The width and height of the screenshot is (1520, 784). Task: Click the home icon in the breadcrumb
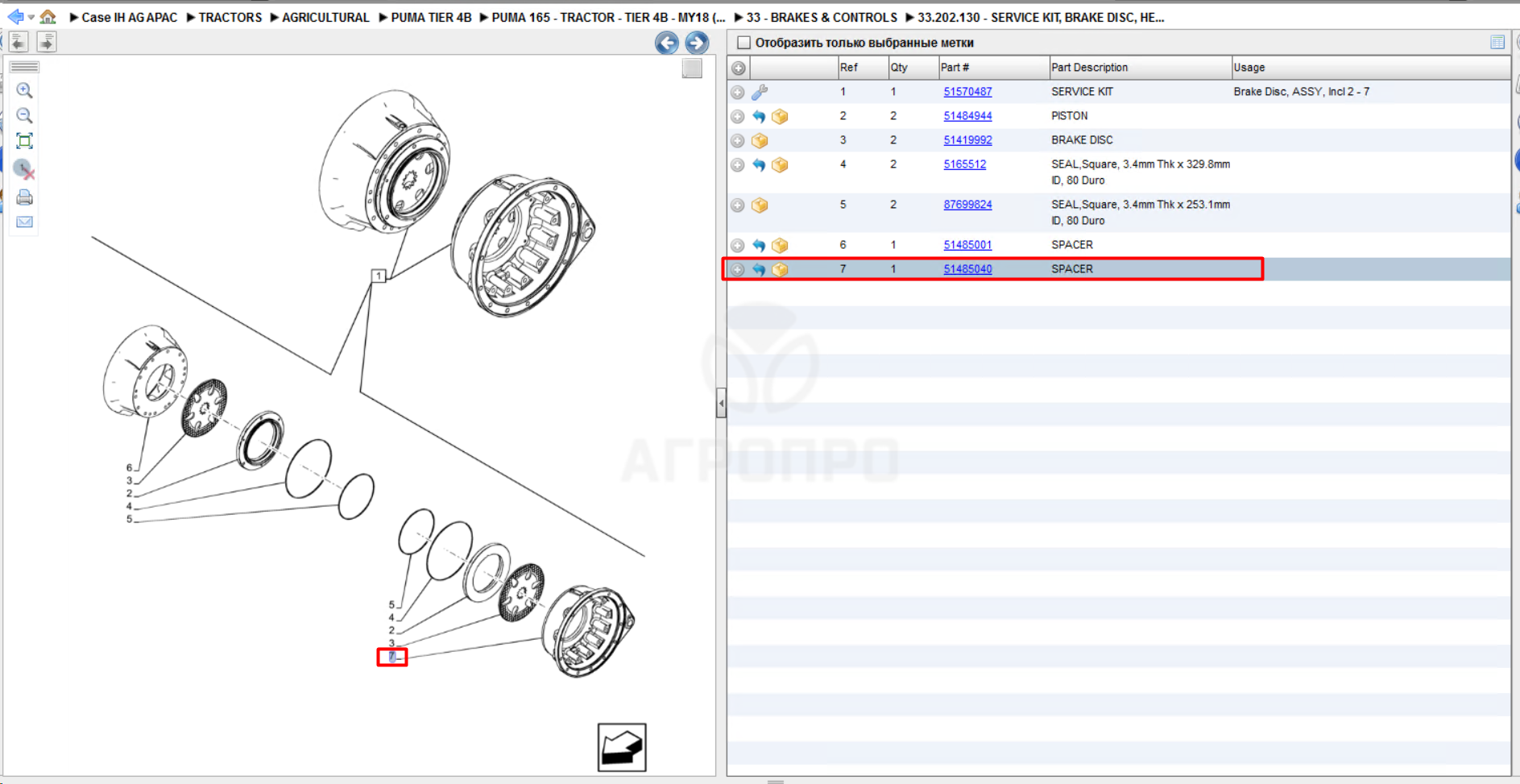48,17
